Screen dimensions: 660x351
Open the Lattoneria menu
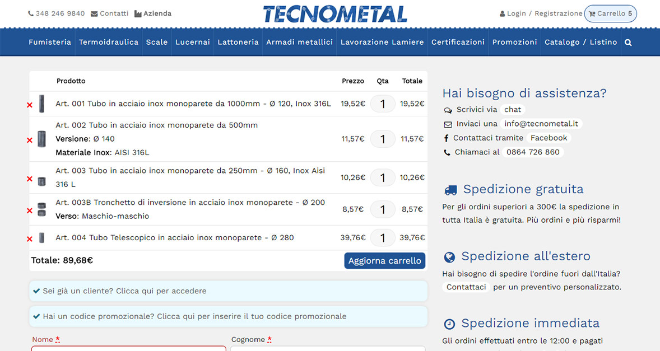[x=238, y=42]
